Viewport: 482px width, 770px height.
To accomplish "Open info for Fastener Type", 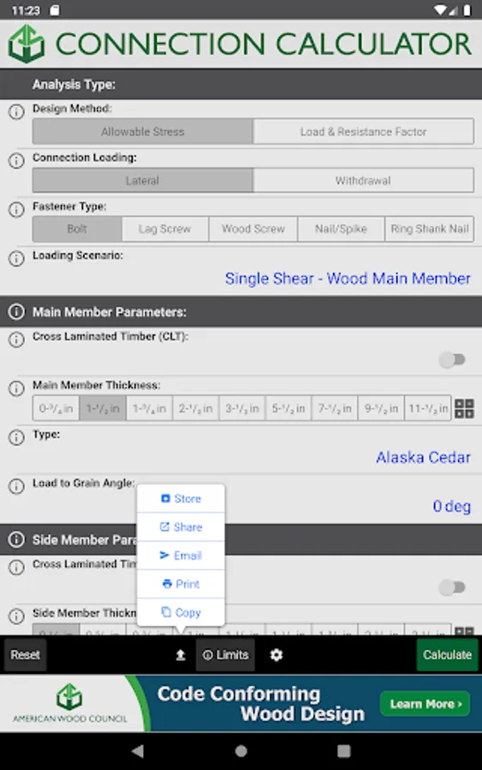I will (16, 210).
